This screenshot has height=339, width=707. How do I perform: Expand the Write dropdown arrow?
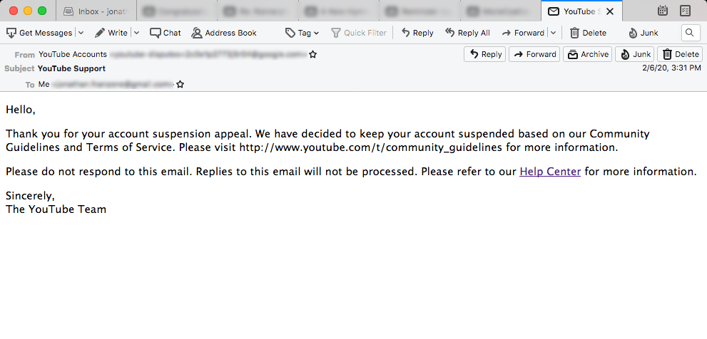tap(137, 33)
